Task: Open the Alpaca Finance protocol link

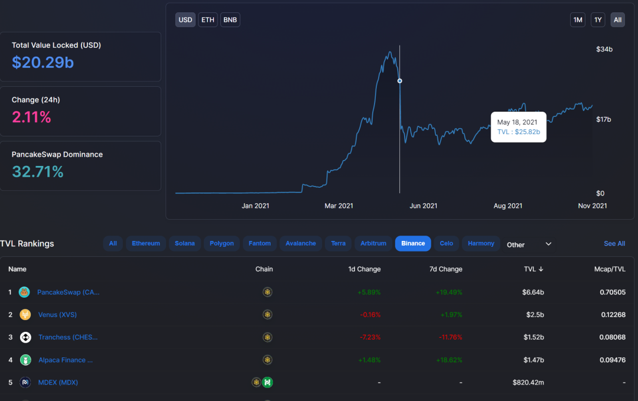Action: click(x=66, y=360)
